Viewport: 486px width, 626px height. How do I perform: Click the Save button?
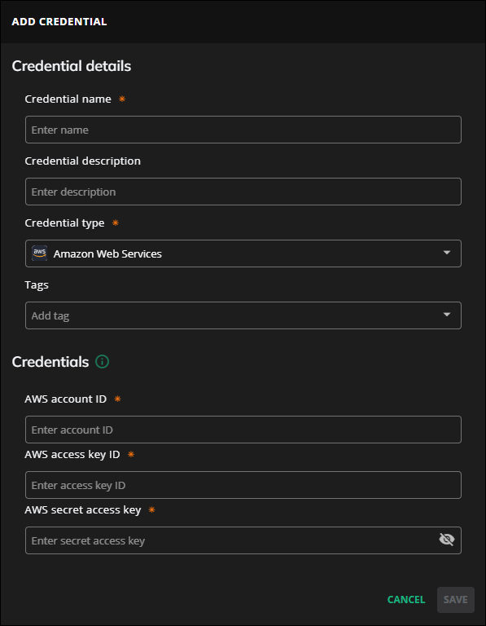pyautogui.click(x=456, y=600)
